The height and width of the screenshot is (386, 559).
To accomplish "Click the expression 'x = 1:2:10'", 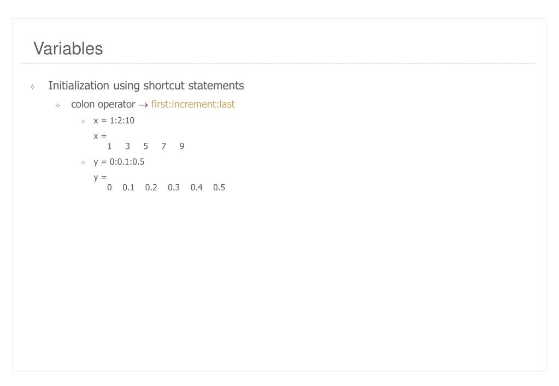I will pyautogui.click(x=114, y=120).
